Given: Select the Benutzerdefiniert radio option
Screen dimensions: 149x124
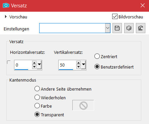Looking at the screenshot, I should (97, 67).
